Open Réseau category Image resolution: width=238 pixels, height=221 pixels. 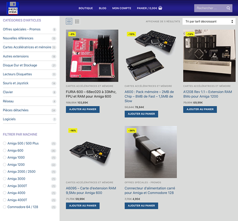coord(8,101)
